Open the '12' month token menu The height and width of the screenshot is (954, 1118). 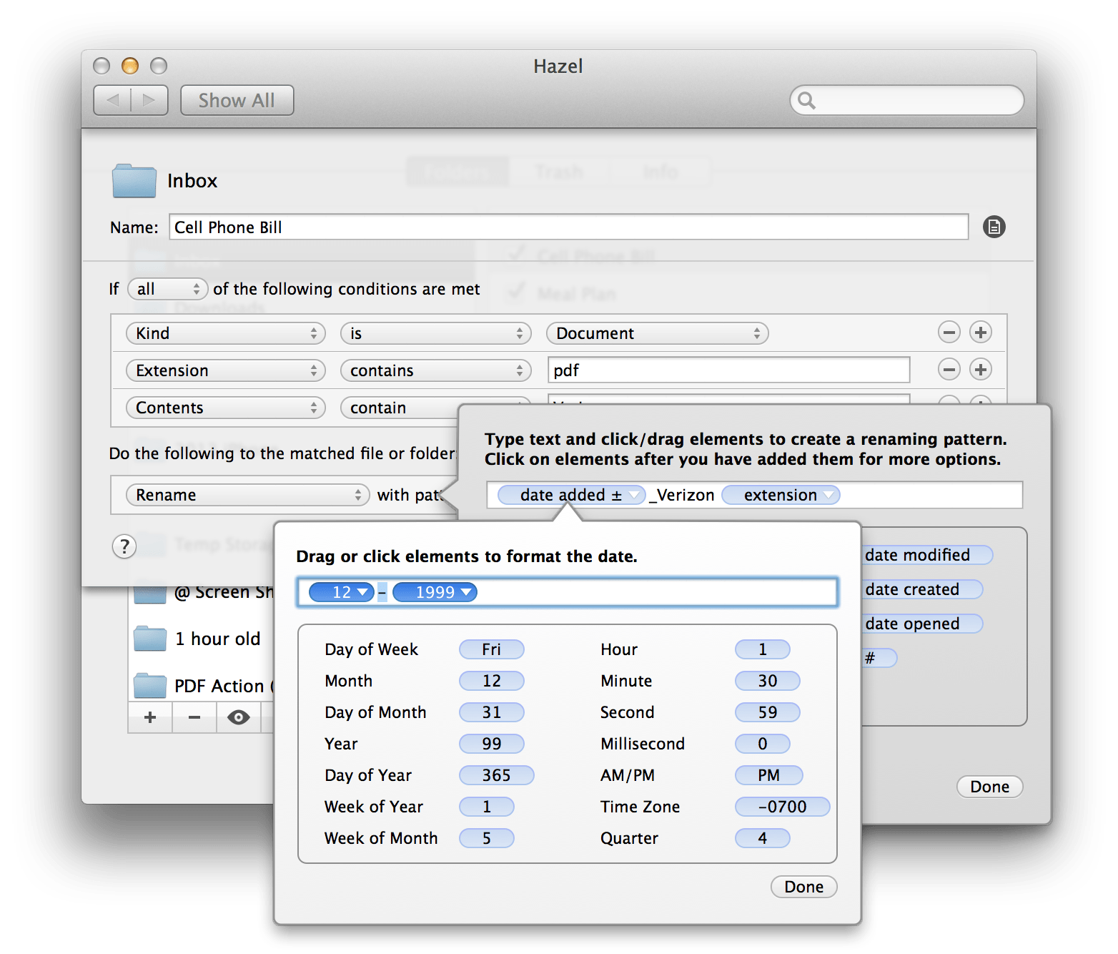pyautogui.click(x=342, y=592)
